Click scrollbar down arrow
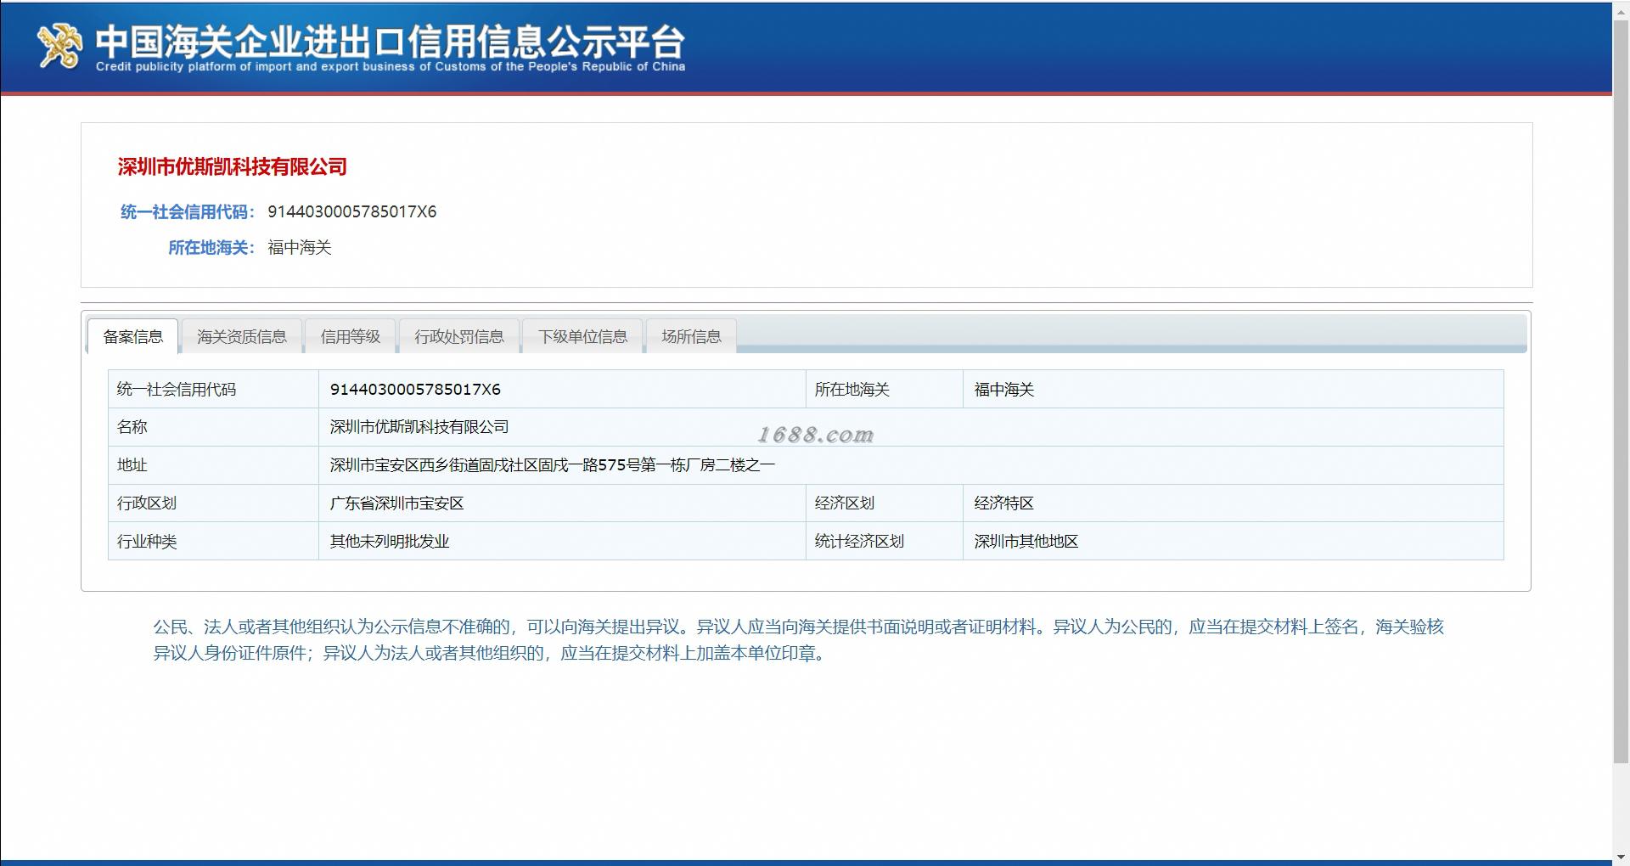Screen dimensions: 1630x866 tap(1621, 858)
